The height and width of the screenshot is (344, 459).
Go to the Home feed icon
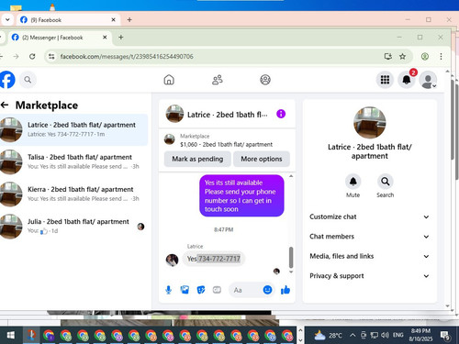click(169, 80)
